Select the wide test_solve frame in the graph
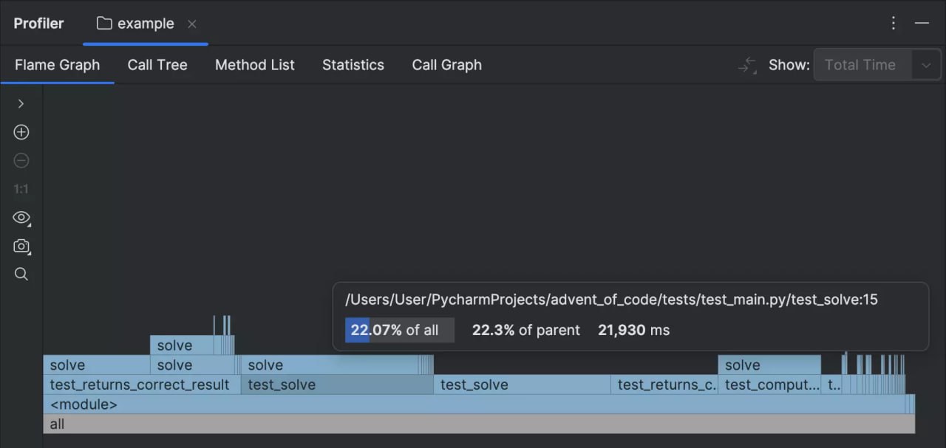Screen dimensions: 946x448 336,385
